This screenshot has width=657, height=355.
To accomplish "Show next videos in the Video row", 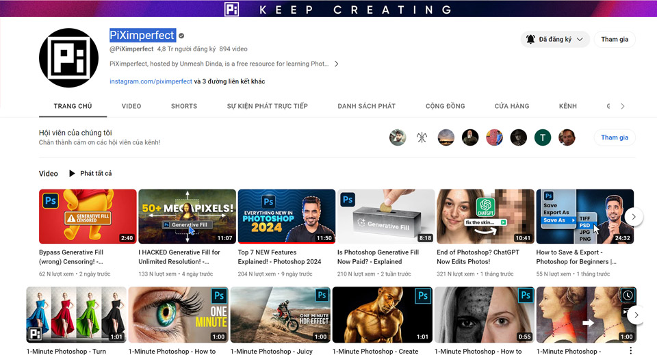I will [x=634, y=217].
